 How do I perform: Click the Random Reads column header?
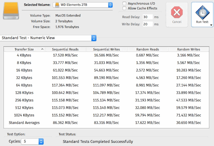148,49
